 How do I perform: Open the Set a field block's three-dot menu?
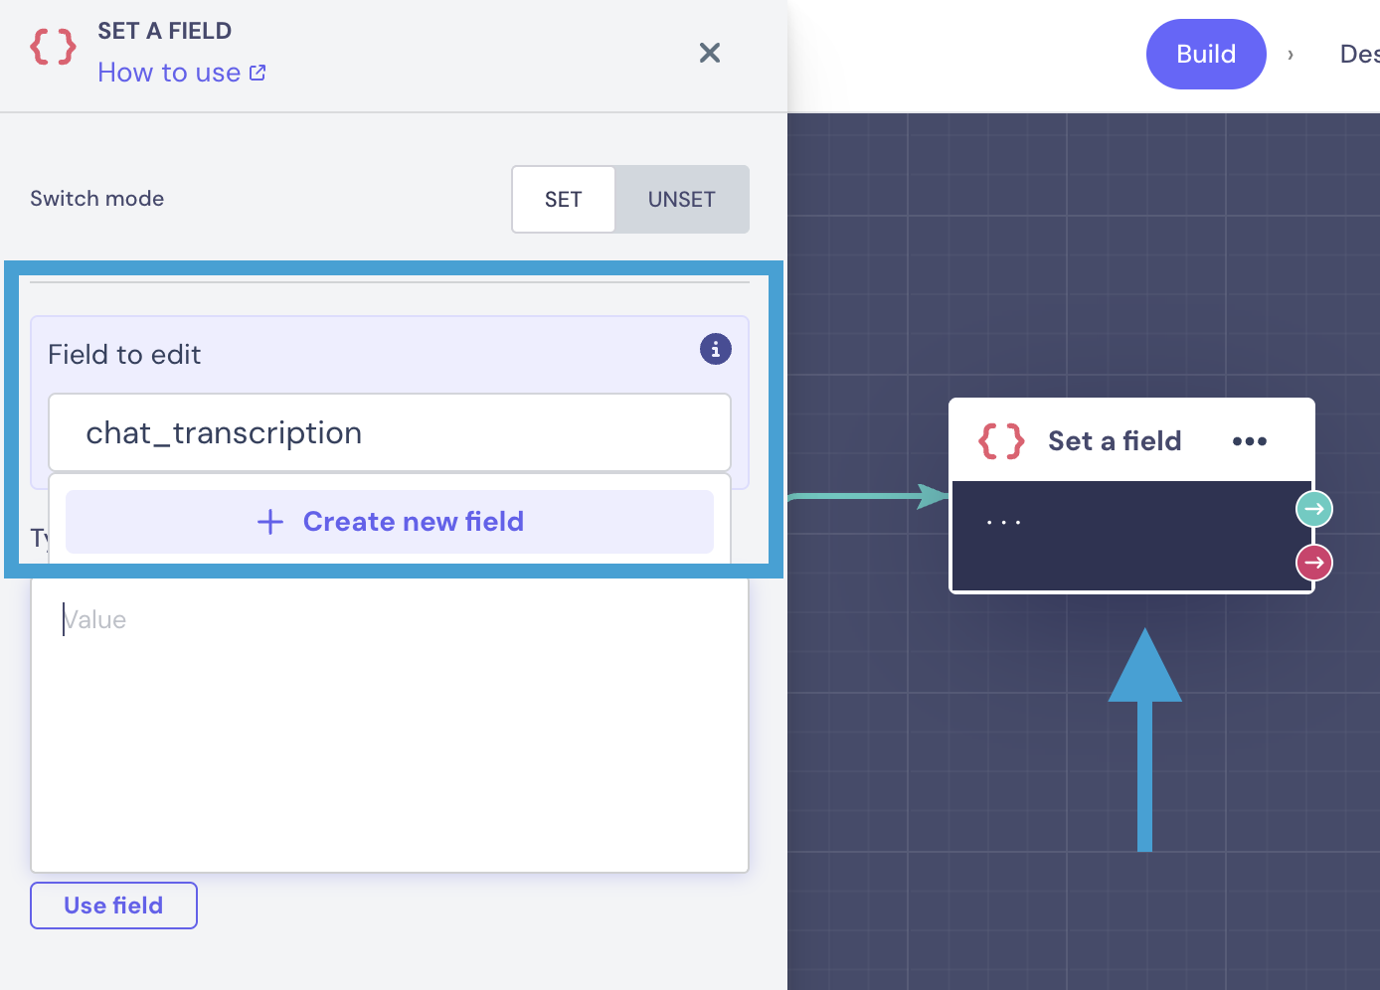(1250, 441)
